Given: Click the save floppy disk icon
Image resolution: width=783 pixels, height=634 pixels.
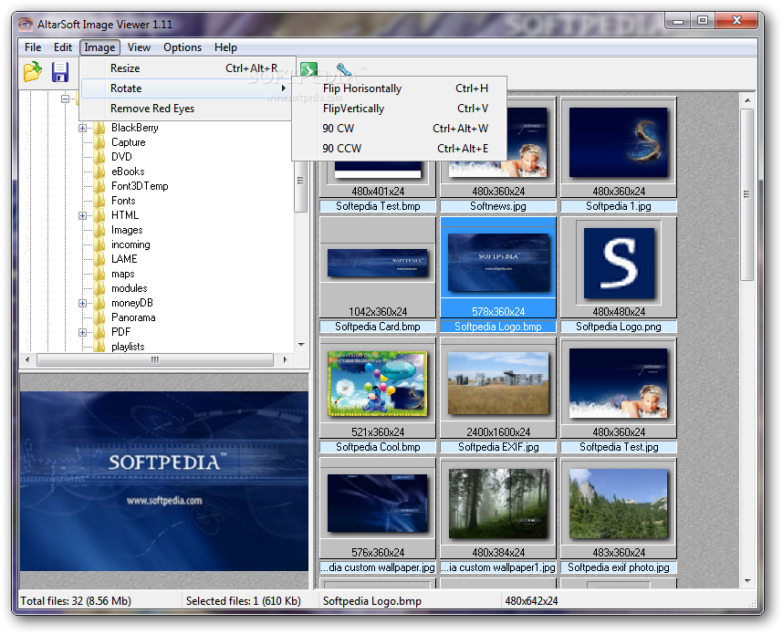Looking at the screenshot, I should [60, 72].
